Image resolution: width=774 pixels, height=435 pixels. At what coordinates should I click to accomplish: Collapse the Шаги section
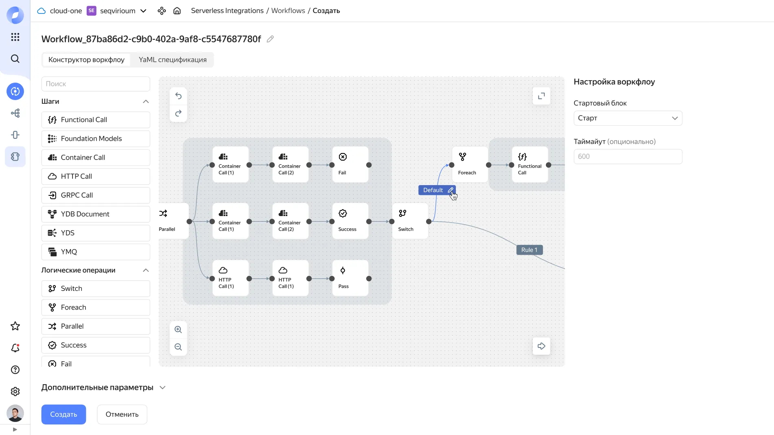coord(146,101)
